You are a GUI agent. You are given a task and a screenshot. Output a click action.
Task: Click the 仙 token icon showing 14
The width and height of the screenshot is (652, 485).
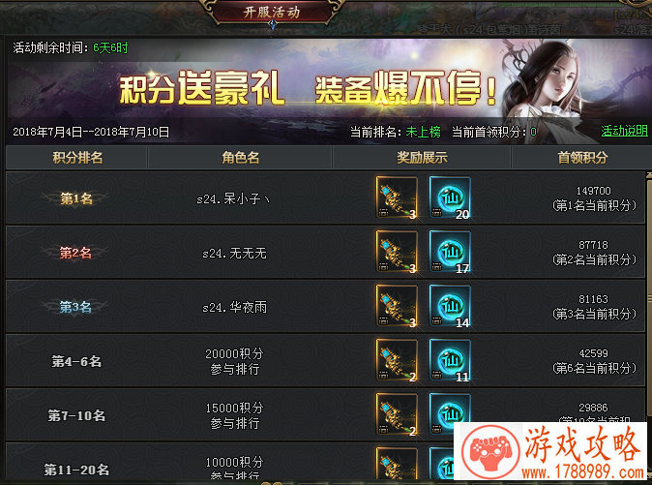(x=450, y=306)
